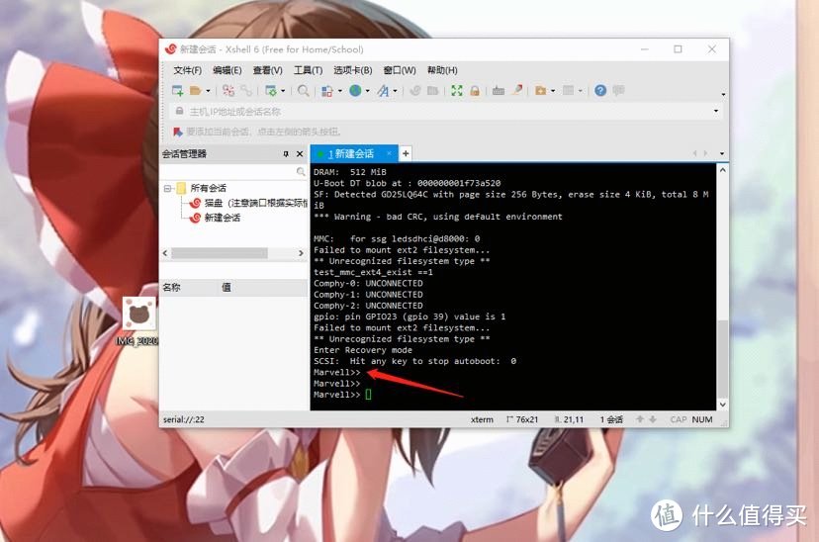
Task: Click the grey layout grid toolbar icon
Action: (x=569, y=90)
